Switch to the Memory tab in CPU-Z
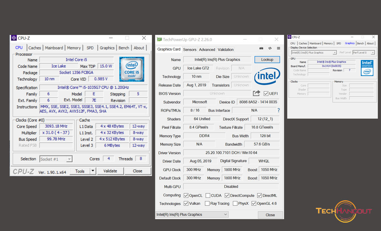381x231 pixels. tap(74, 48)
